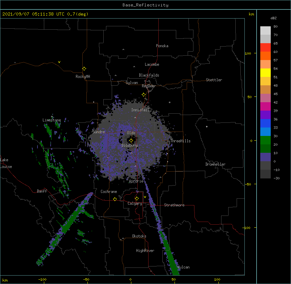
Task: Select the orange 60-57 dBZ legend swatch
Action: click(x=265, y=56)
